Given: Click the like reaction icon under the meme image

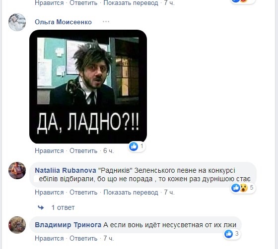Looking at the screenshot, I should pos(134,147).
